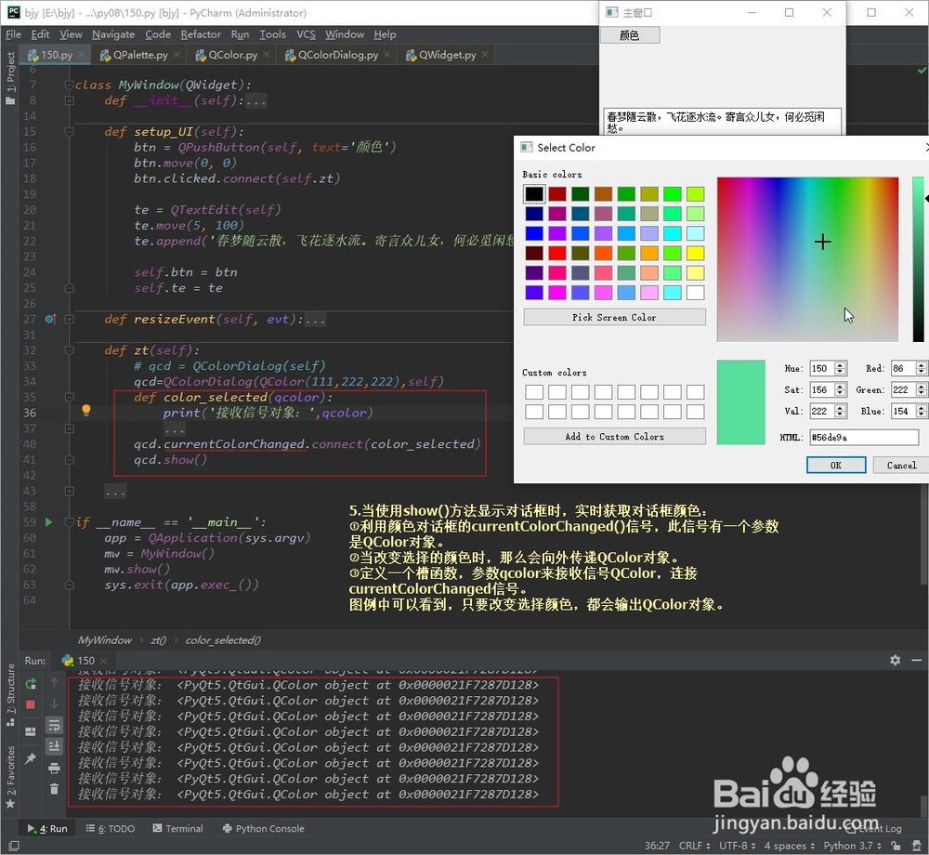Click tool windows quick-access icon bottom-left
Screen dimensions: 929x855
pos(14,846)
